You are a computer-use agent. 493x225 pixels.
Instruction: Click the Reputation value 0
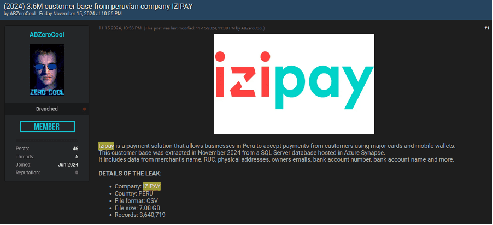click(x=77, y=173)
